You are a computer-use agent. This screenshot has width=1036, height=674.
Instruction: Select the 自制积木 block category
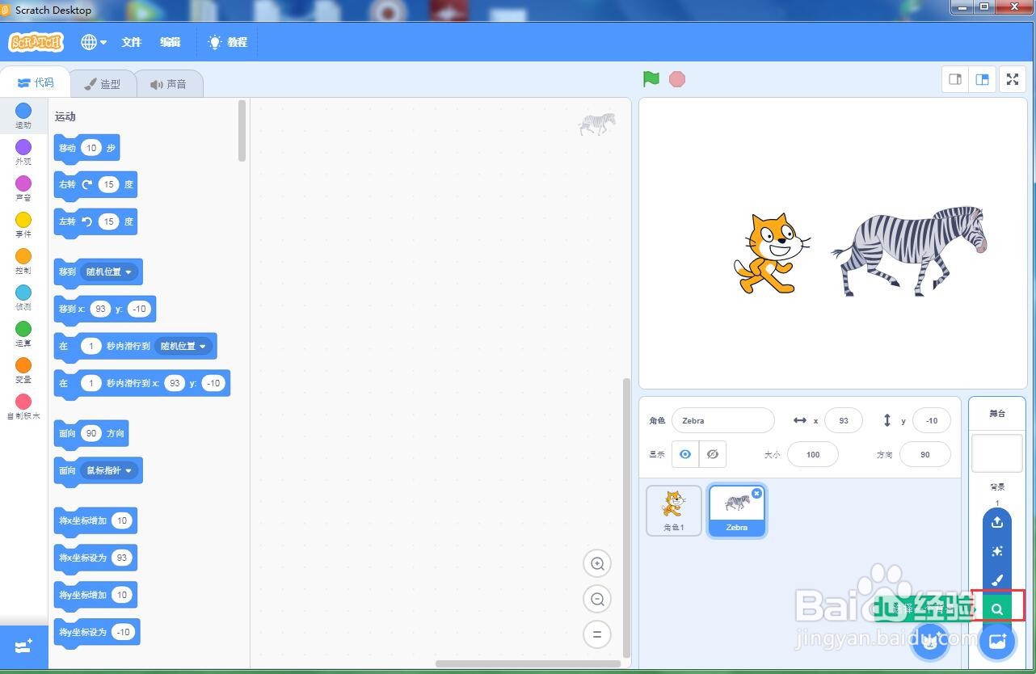[x=23, y=407]
